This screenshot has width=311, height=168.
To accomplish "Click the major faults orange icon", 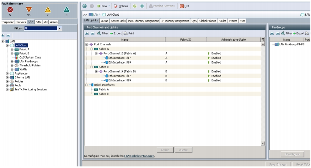I will [29, 9].
